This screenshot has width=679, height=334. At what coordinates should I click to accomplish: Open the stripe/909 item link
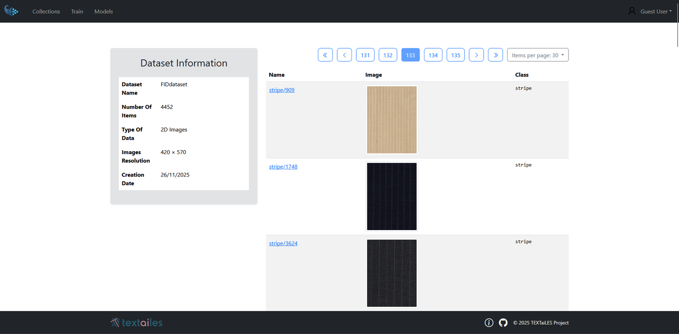pos(282,90)
